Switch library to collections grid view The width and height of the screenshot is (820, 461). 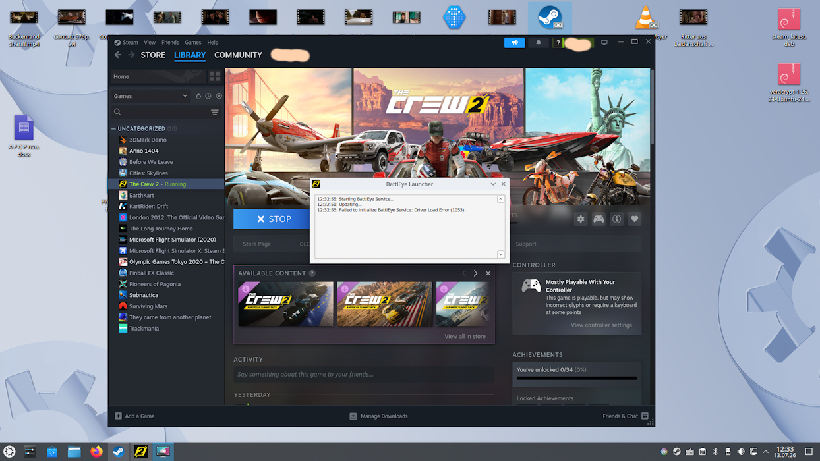tap(215, 76)
